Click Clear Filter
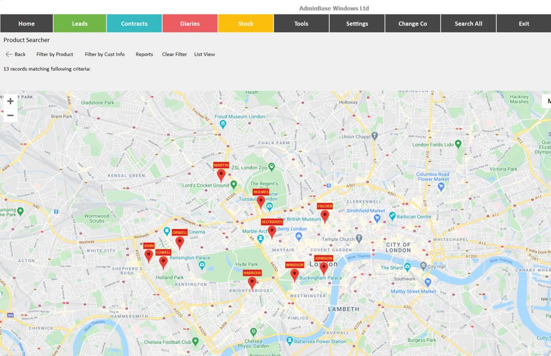Screen dimensions: 551x356 [x=174, y=55]
